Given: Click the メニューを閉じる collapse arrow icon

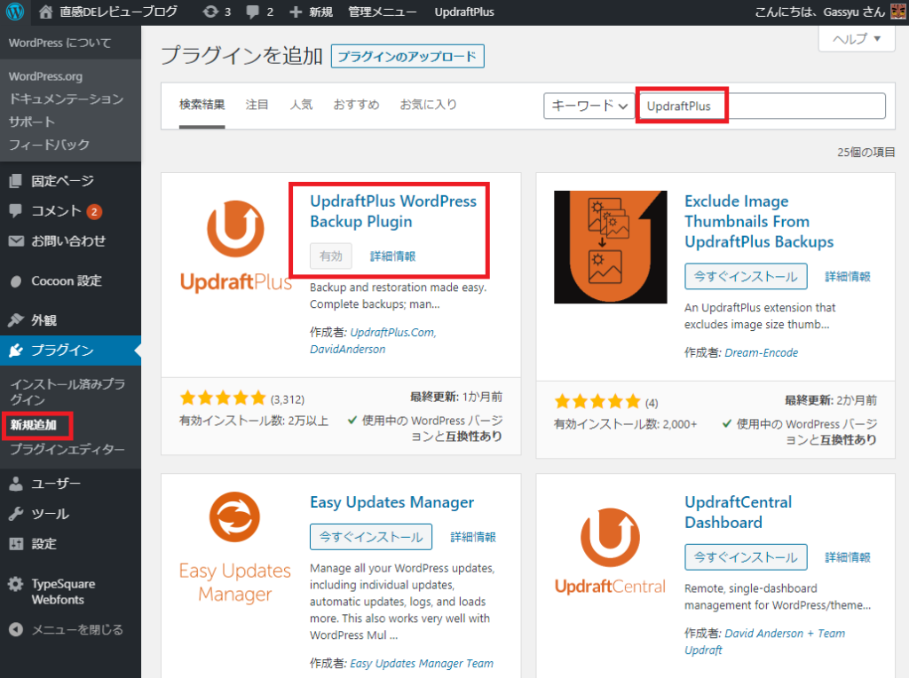Looking at the screenshot, I should (16, 629).
